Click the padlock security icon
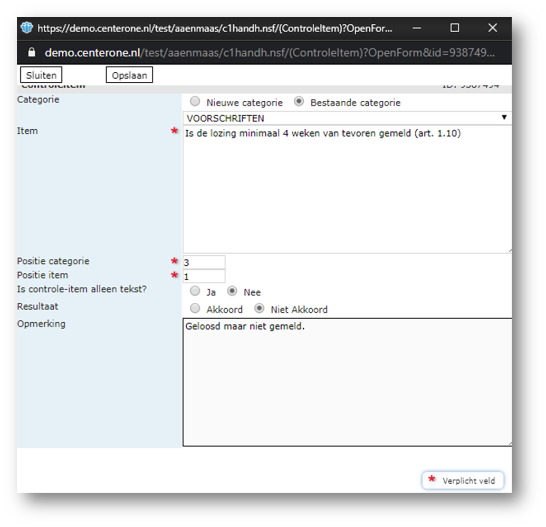546x527 pixels. pyautogui.click(x=32, y=53)
